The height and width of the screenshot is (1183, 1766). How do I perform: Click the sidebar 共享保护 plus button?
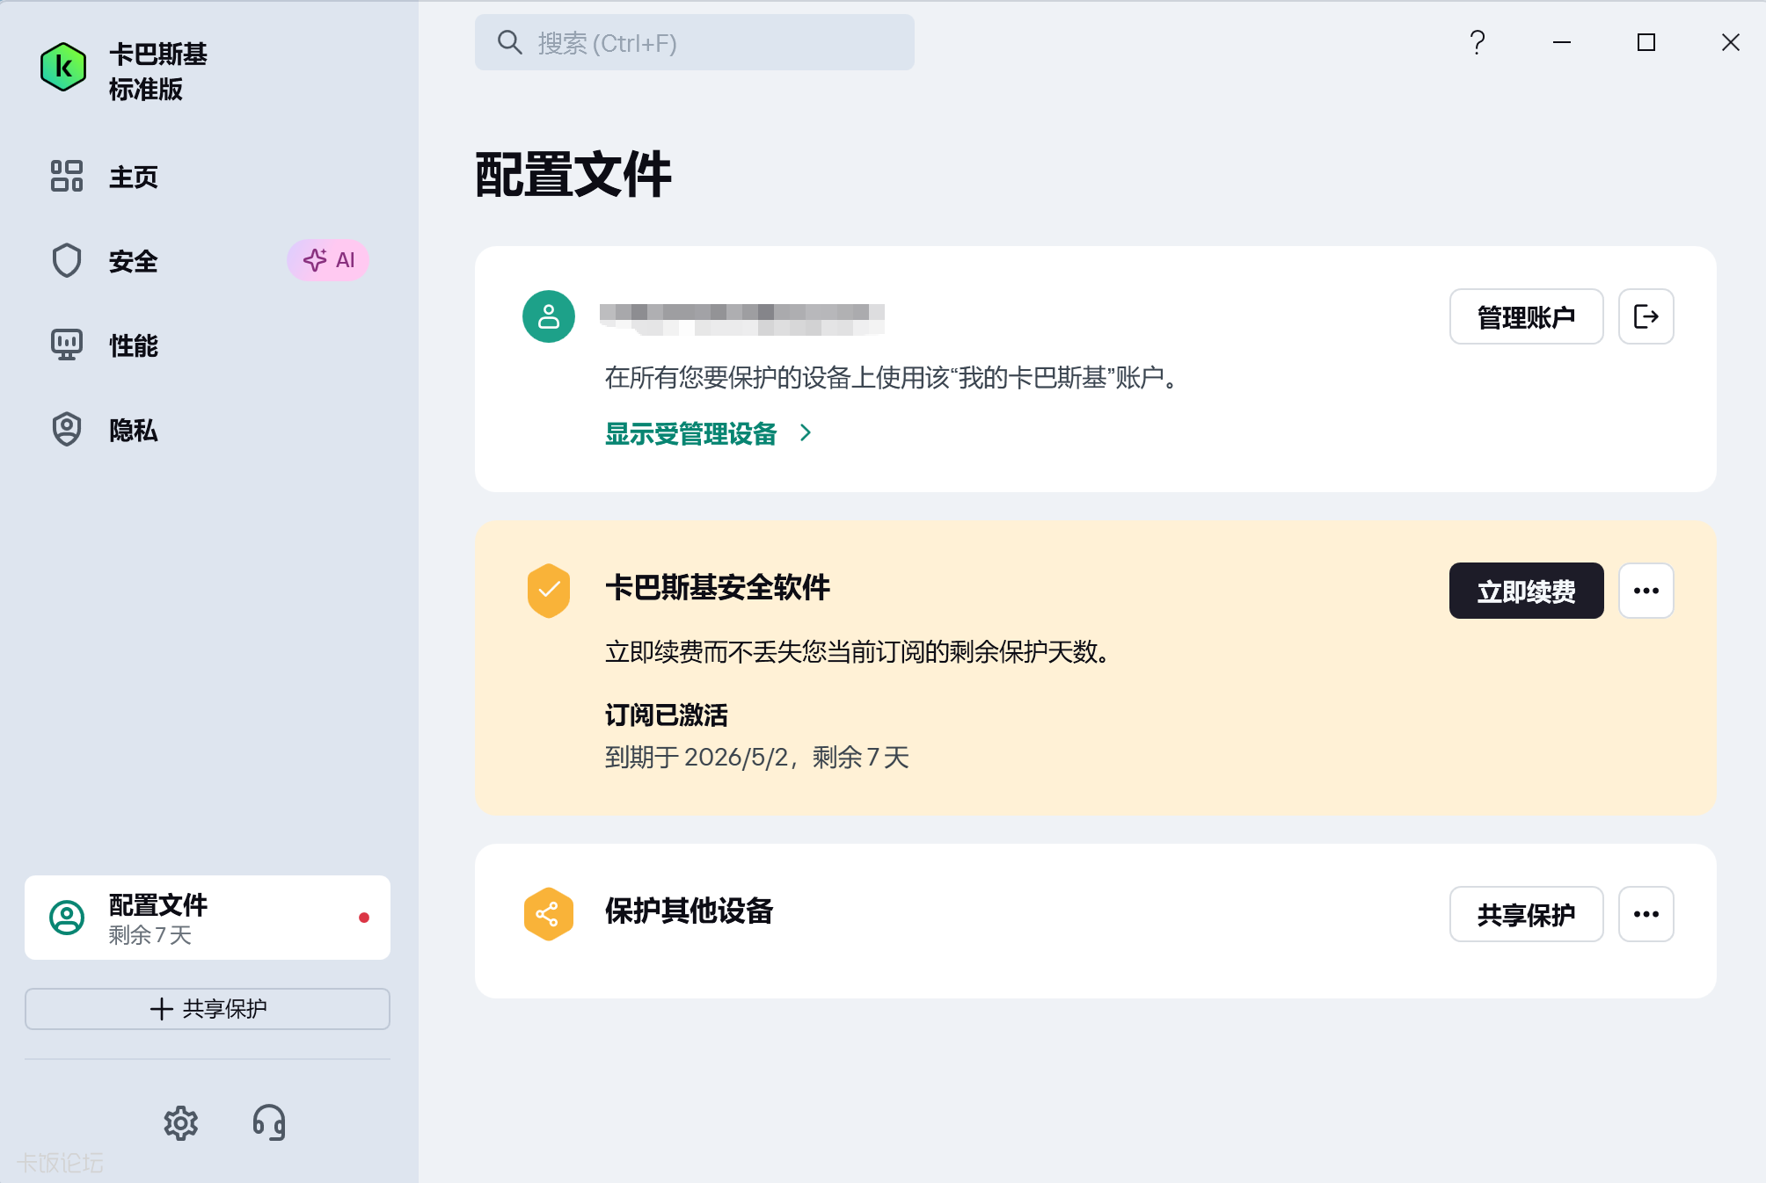208,1009
